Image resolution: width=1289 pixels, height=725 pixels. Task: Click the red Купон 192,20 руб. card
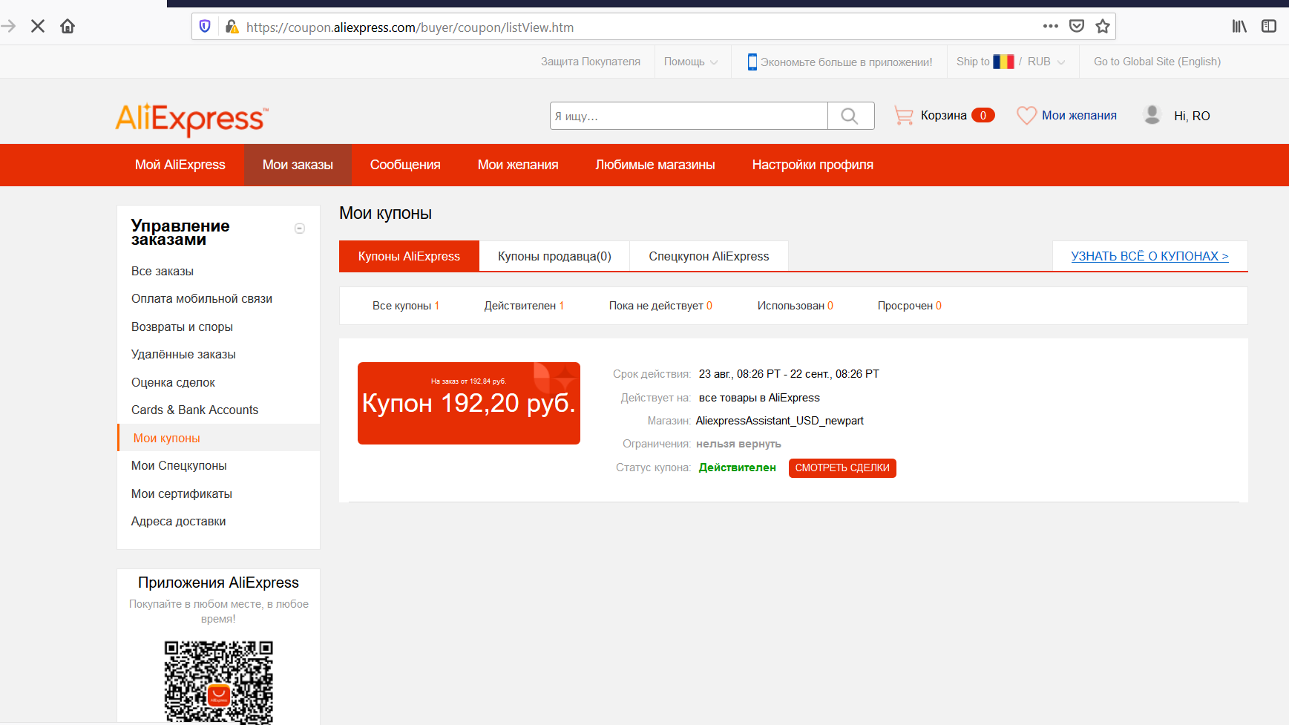pyautogui.click(x=469, y=404)
